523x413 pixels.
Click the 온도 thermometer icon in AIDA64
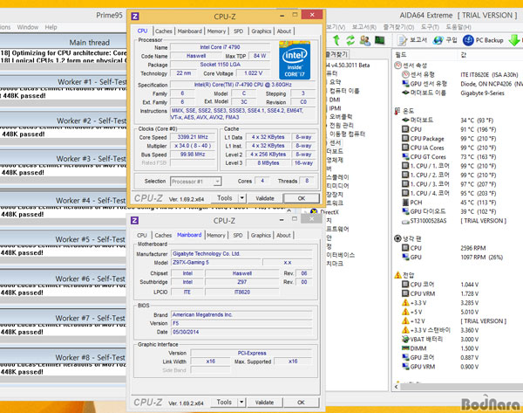pyautogui.click(x=397, y=111)
